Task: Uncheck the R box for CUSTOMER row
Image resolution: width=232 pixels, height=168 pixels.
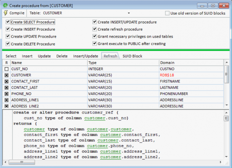Action: 6,75
